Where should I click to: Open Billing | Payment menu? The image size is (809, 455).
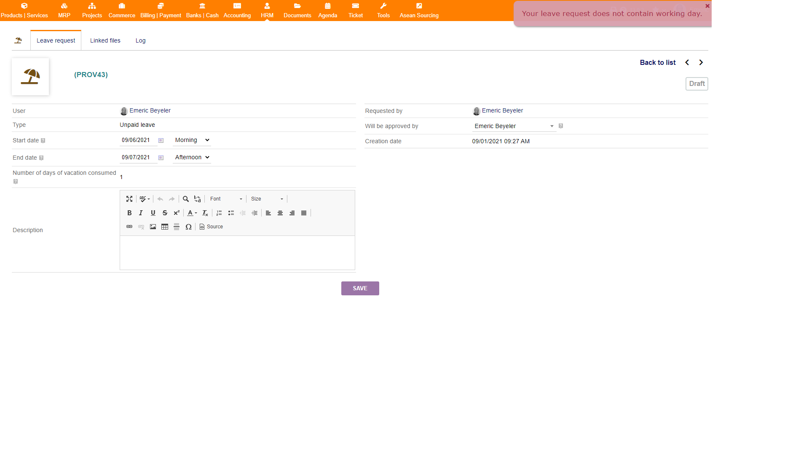[x=161, y=11]
